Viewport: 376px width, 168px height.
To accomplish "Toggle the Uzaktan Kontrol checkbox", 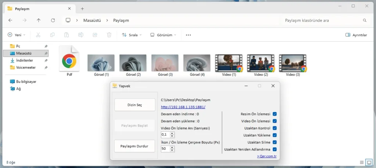I will click(275, 128).
